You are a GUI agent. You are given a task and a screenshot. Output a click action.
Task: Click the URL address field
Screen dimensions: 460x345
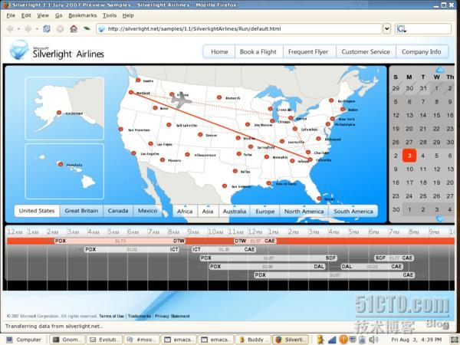coord(239,29)
